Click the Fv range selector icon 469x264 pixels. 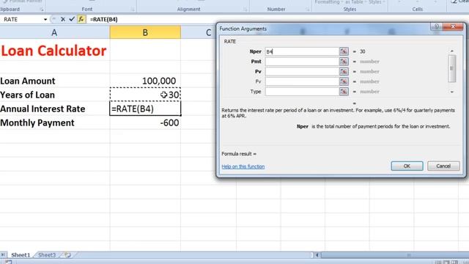[344, 81]
